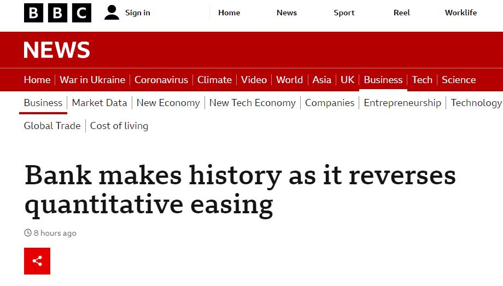Open Entrepreneurship sub-tab
The width and height of the screenshot is (503, 286).
402,103
